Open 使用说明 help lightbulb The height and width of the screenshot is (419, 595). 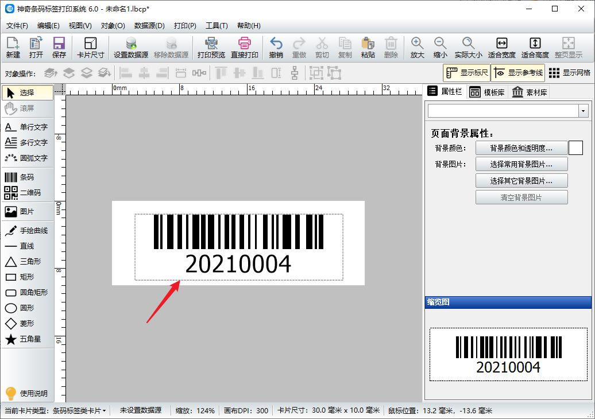pyautogui.click(x=26, y=393)
